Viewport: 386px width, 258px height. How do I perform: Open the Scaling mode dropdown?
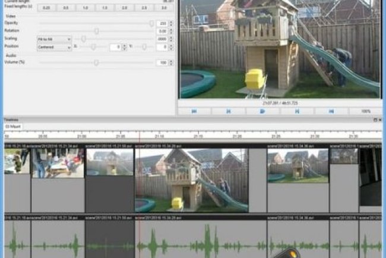coord(54,39)
